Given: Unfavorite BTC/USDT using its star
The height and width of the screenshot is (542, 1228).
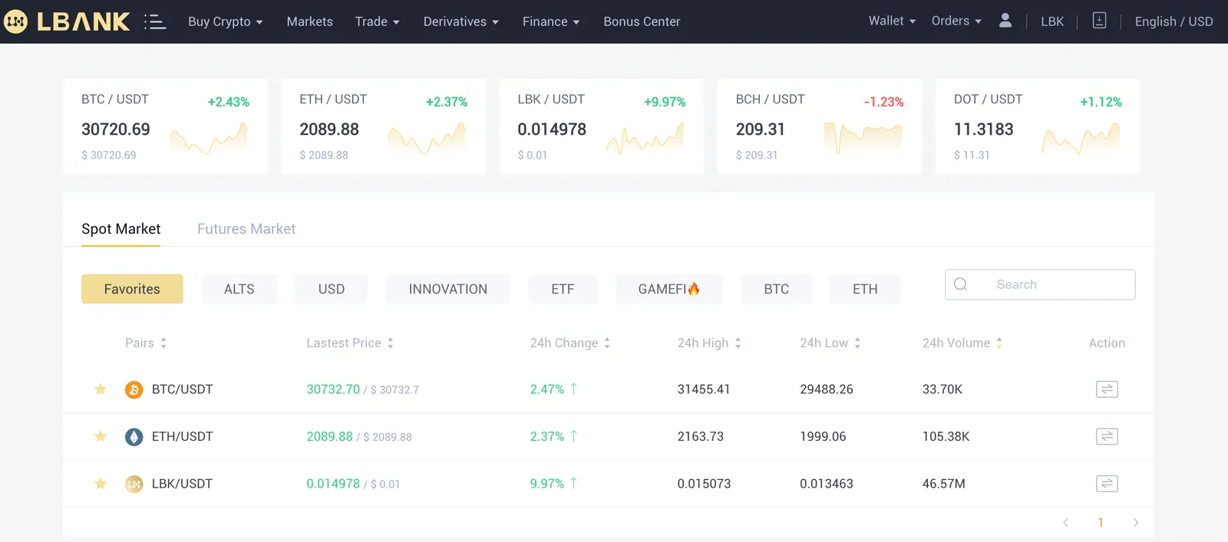Looking at the screenshot, I should point(101,389).
